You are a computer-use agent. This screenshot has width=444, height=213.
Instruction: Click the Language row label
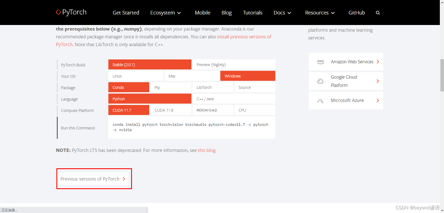(x=69, y=99)
